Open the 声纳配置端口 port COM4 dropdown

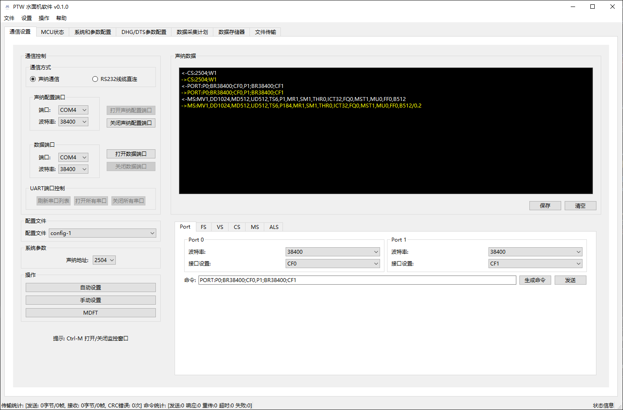tap(73, 110)
